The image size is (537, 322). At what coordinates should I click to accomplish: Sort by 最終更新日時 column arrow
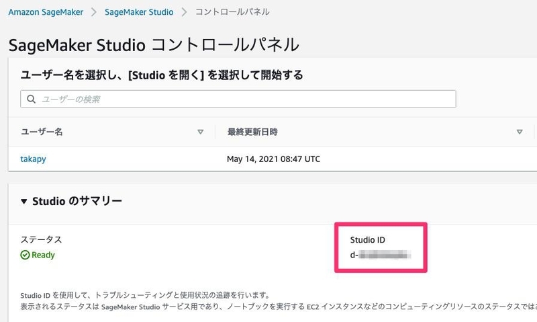pos(520,132)
